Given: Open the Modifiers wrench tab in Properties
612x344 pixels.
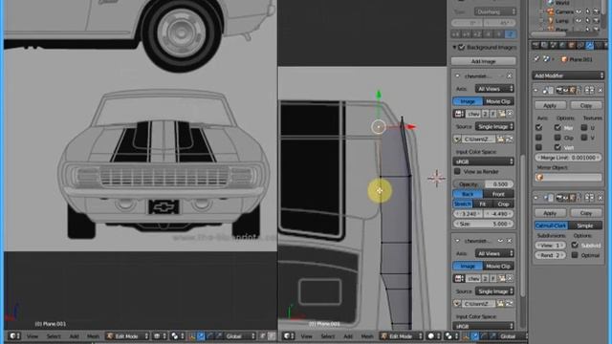Looking at the screenshot, I should 589,46.
